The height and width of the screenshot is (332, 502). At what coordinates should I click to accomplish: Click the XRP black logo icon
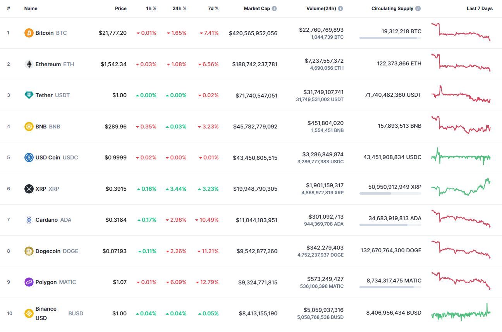(x=29, y=189)
